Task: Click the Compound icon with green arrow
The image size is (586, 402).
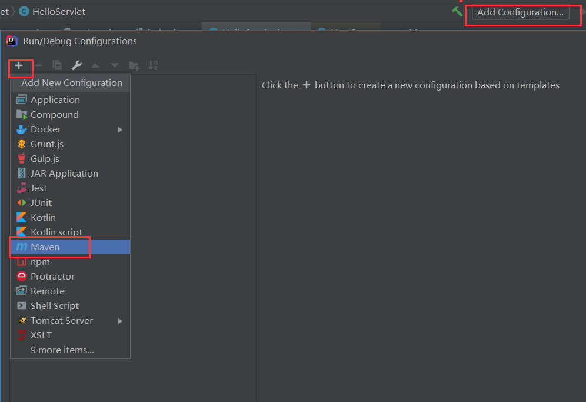Action: (22, 114)
